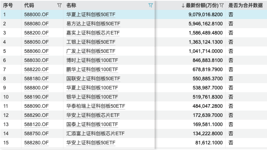Open 国泰上证科创板100ETF fund link
Image resolution: width=267 pixels, height=150 pixels.
pyautogui.click(x=92, y=124)
